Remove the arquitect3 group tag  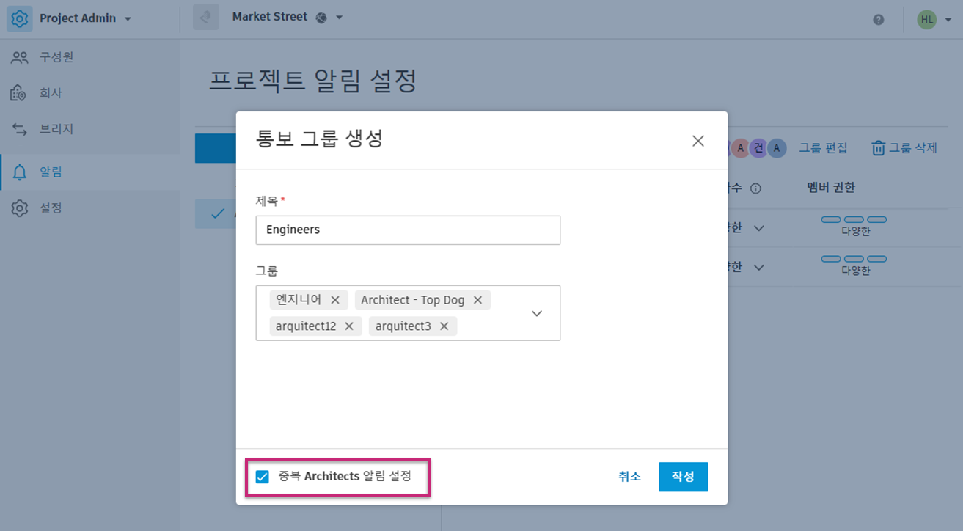click(x=443, y=326)
